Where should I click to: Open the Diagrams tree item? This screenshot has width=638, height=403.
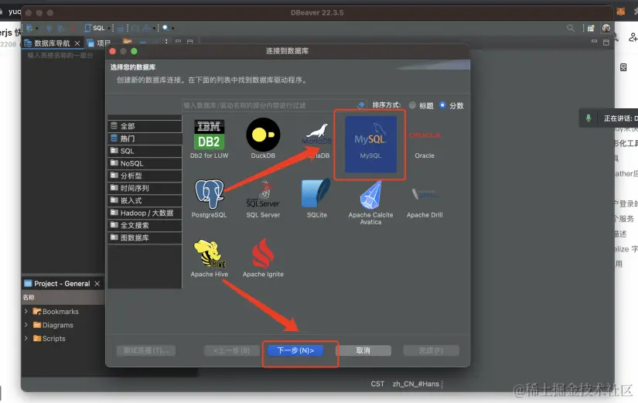[x=53, y=325]
